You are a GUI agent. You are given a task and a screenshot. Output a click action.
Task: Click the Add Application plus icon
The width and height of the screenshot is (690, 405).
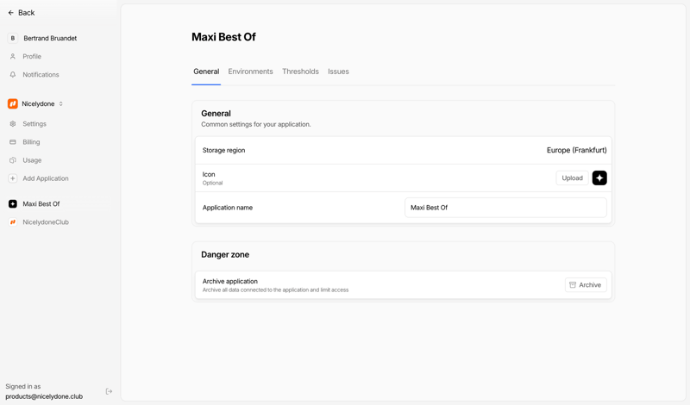click(x=13, y=178)
